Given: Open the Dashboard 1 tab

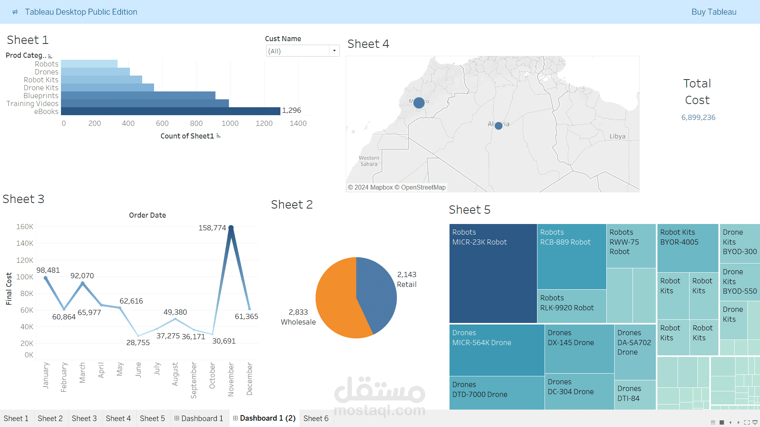Looking at the screenshot, I should [199, 418].
